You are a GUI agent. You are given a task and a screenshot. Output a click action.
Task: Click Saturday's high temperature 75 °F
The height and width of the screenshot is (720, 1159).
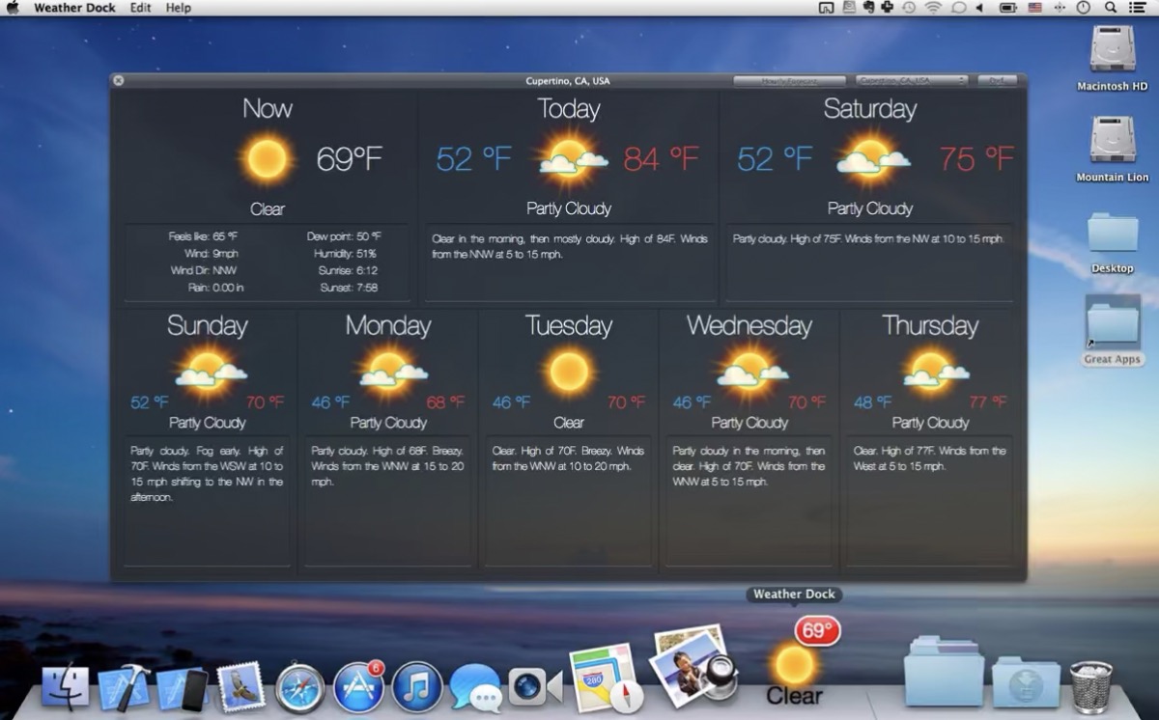976,158
